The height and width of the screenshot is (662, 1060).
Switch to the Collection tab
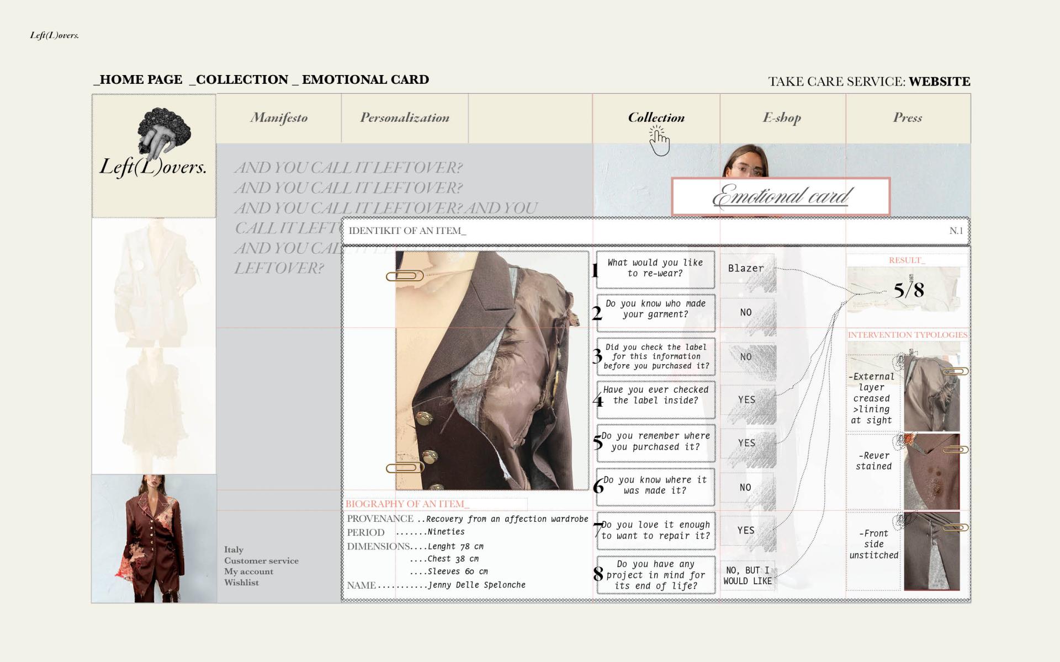coord(656,118)
